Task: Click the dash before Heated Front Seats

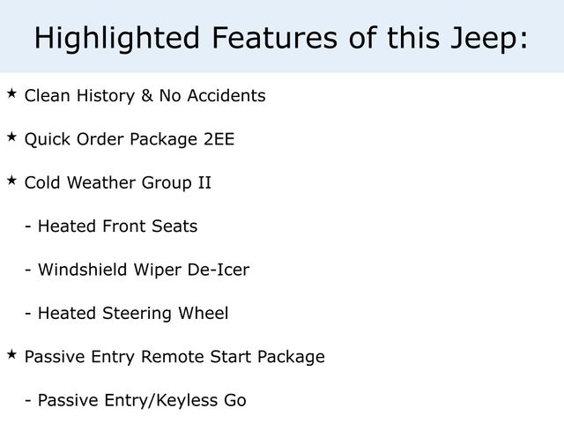Action: 29,227
